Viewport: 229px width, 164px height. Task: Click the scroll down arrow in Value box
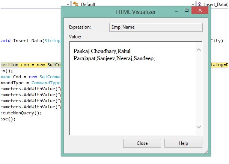(199, 126)
